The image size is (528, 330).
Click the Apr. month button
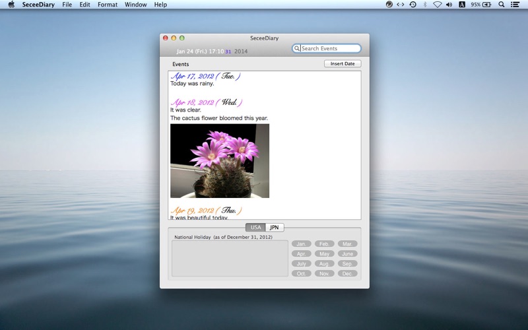(302, 254)
